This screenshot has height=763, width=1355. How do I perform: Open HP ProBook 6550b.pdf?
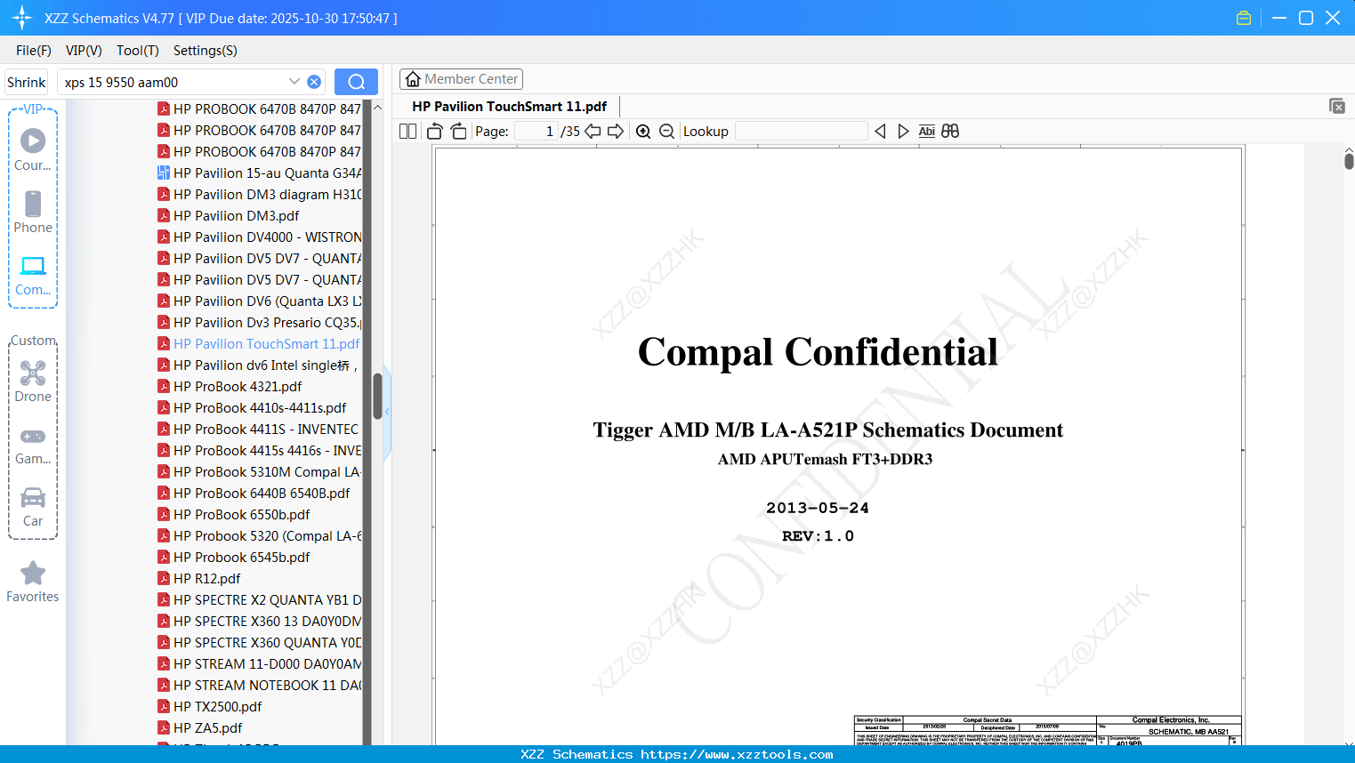click(x=241, y=515)
